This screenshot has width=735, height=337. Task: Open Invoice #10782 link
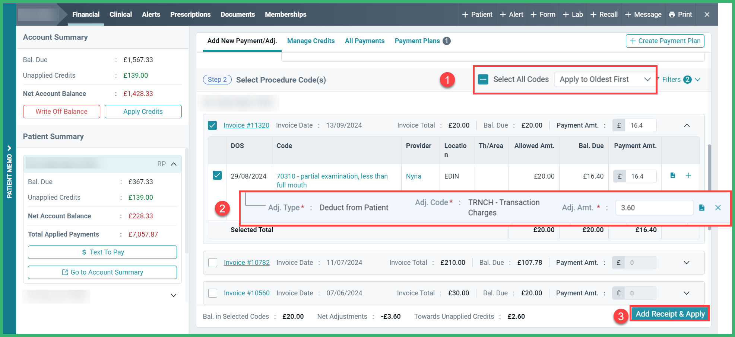pyautogui.click(x=247, y=263)
